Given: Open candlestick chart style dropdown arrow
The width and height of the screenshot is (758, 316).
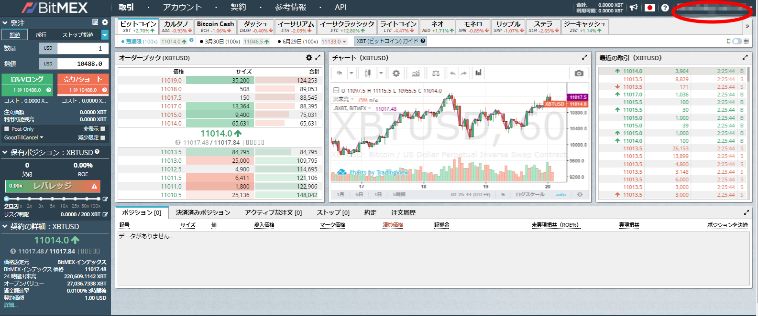Looking at the screenshot, I should (x=381, y=73).
